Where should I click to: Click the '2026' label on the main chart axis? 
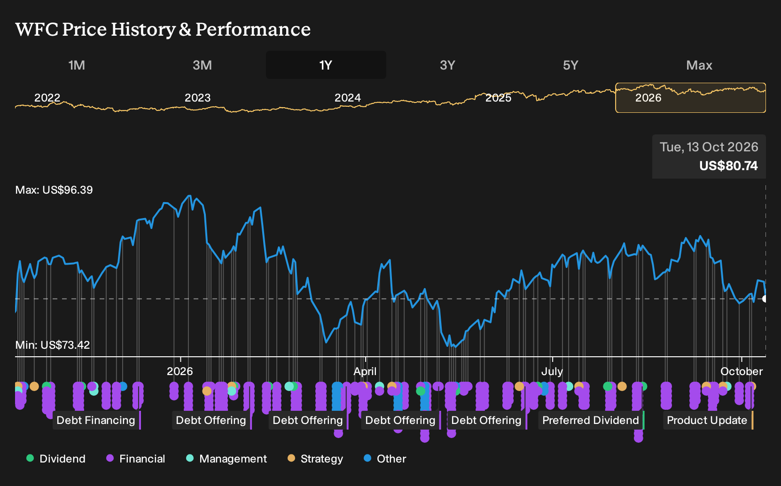coord(180,371)
